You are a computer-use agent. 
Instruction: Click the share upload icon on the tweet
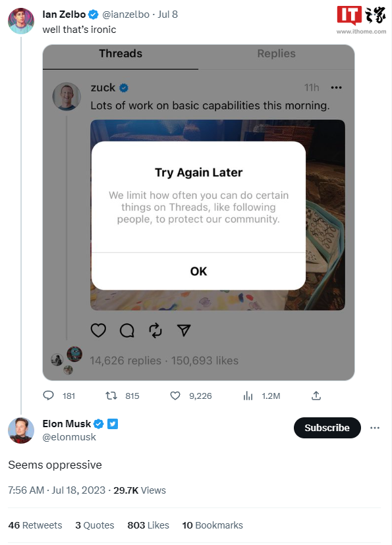point(316,396)
